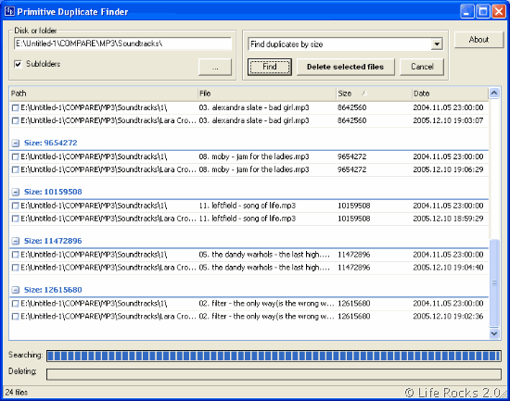Click Delete selected files button
This screenshot has height=401, width=510.
coord(346,67)
